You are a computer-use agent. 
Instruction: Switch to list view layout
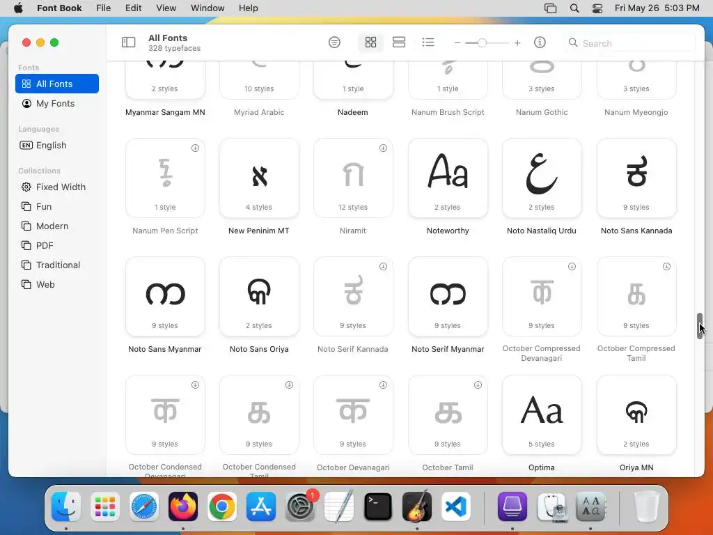428,42
